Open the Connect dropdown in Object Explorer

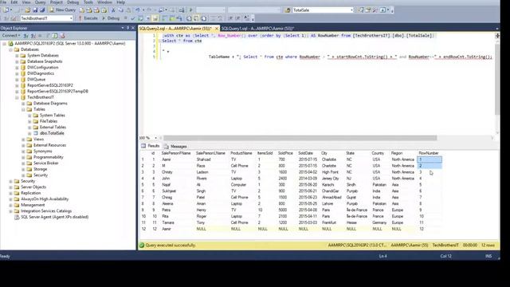(11, 35)
